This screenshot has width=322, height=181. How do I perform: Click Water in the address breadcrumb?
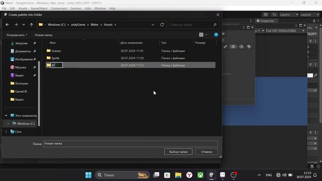95,25
